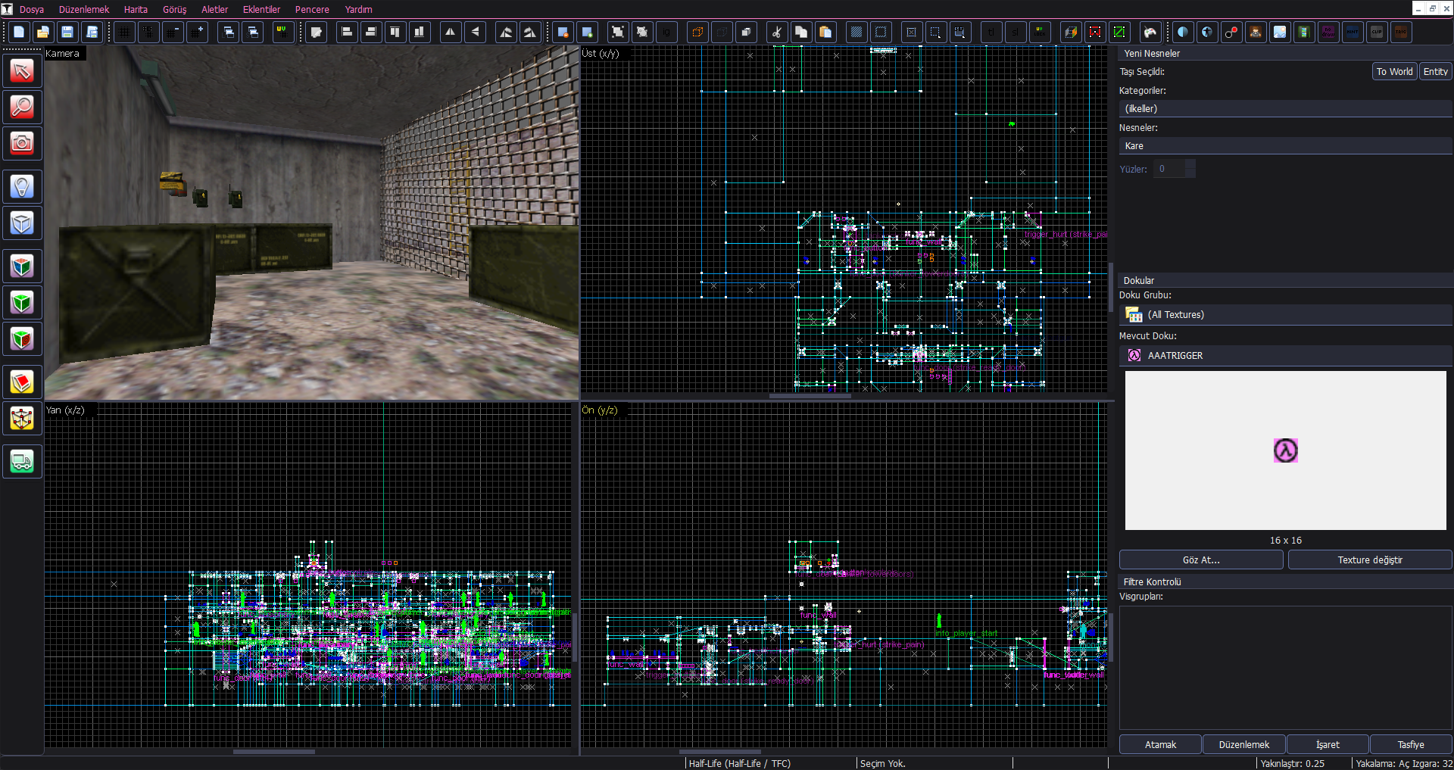
Task: Toggle the HINT brushes filter button
Action: (1353, 32)
